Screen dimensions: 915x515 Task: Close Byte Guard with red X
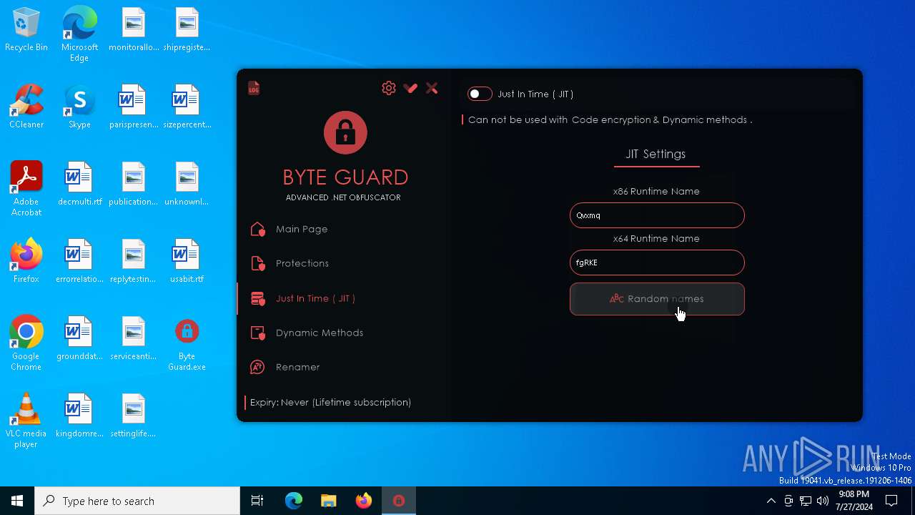click(432, 88)
